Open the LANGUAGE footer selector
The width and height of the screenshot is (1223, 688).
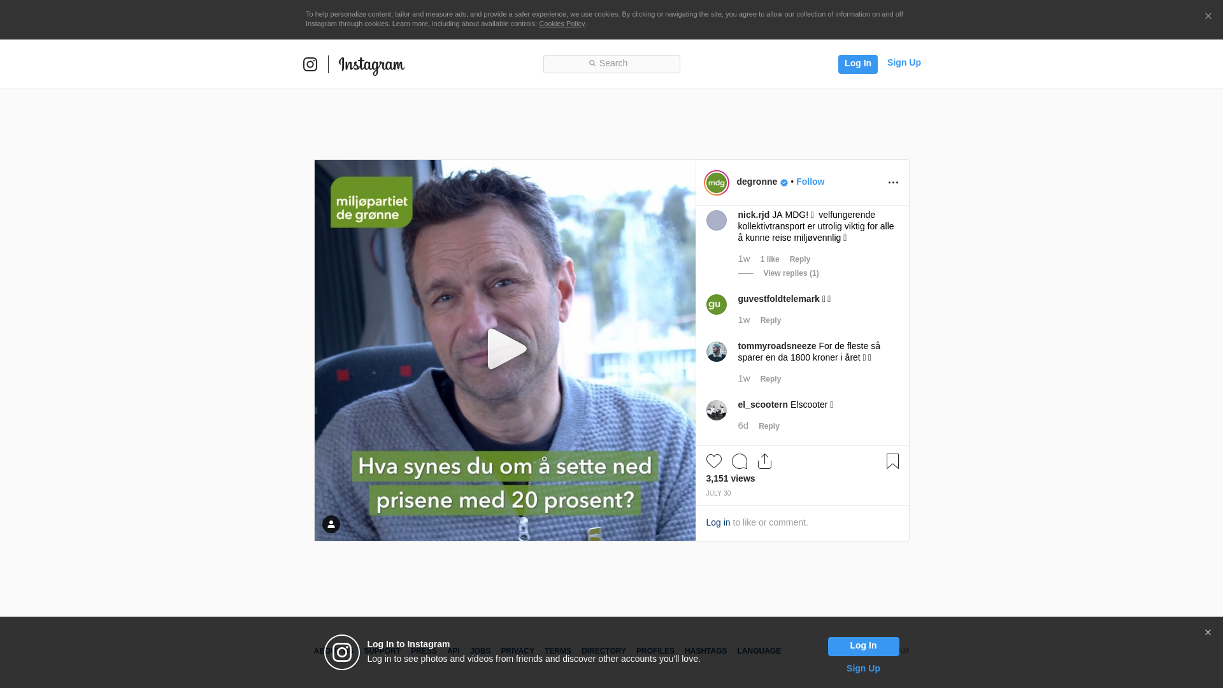click(759, 651)
